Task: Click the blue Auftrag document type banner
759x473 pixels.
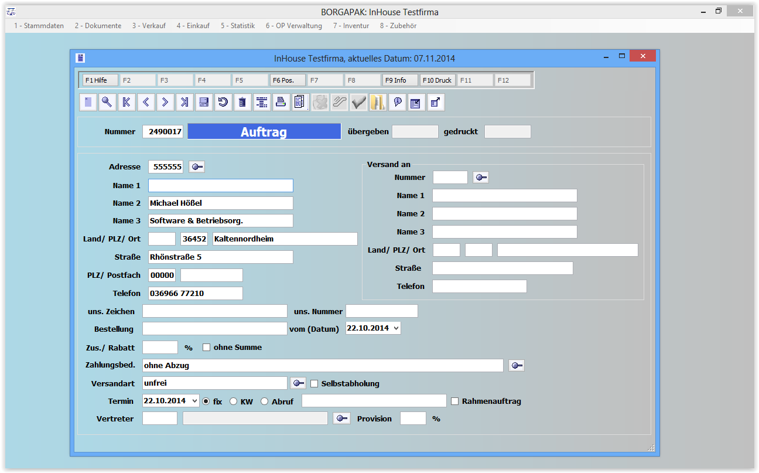Action: click(x=264, y=132)
